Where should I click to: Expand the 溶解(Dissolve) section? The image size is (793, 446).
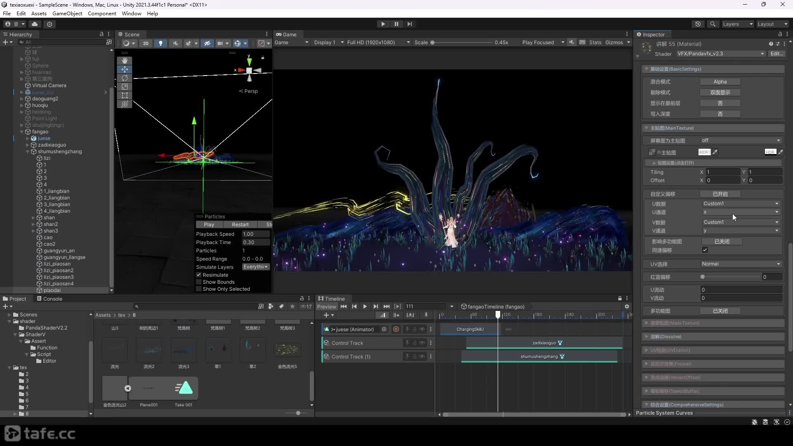click(x=712, y=337)
